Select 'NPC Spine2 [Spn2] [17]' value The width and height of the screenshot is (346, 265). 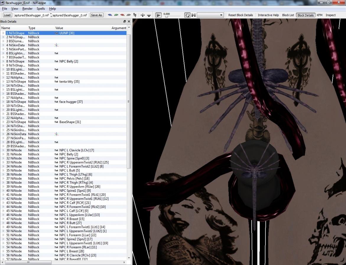point(76,239)
